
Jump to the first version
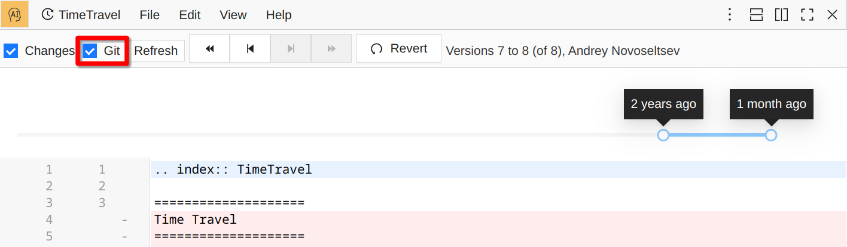tap(209, 49)
